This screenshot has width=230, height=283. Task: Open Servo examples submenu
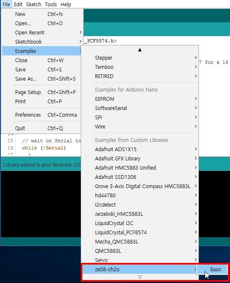click(x=140, y=260)
